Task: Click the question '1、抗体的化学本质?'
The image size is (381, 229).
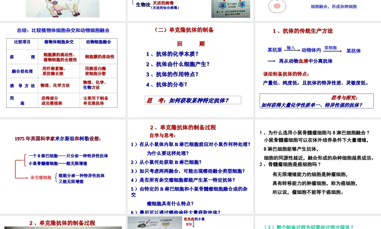Action: click(172, 54)
